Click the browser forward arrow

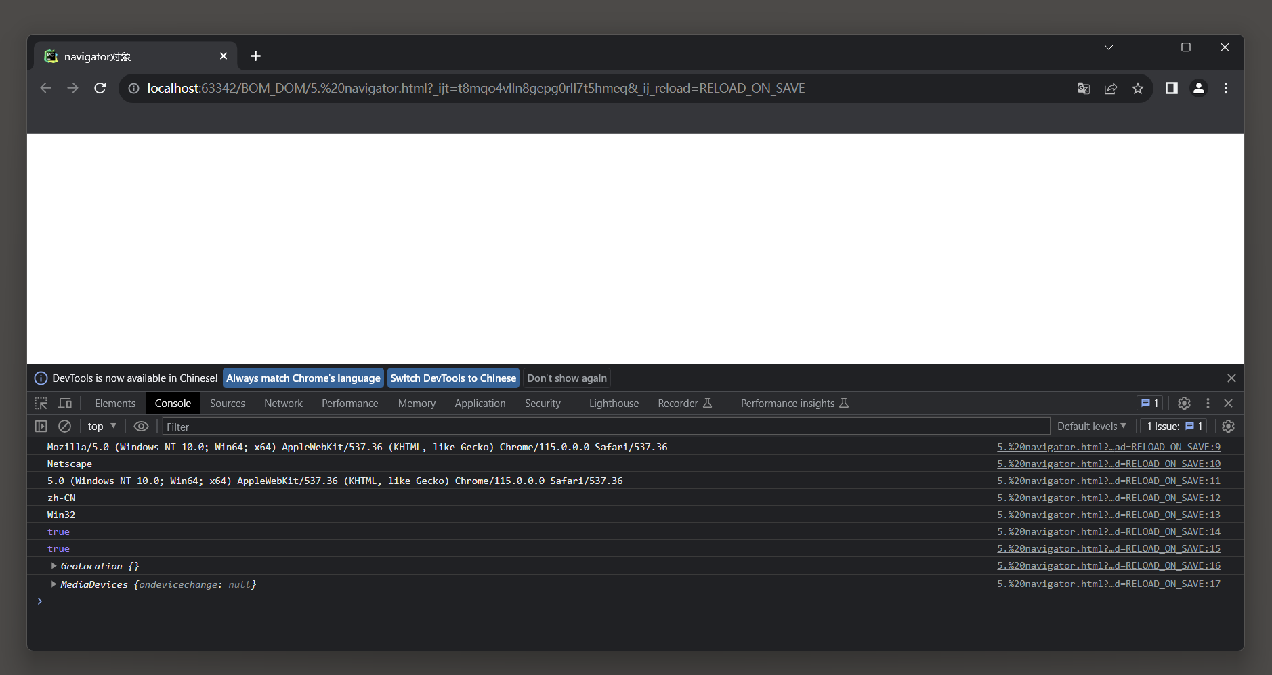[x=72, y=88]
